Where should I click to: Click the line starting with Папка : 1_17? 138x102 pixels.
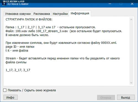click(51, 27)
